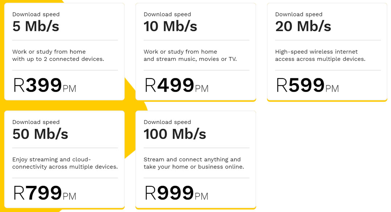
Task: Click the 10 Mb/s speed heading
Action: 170,26
